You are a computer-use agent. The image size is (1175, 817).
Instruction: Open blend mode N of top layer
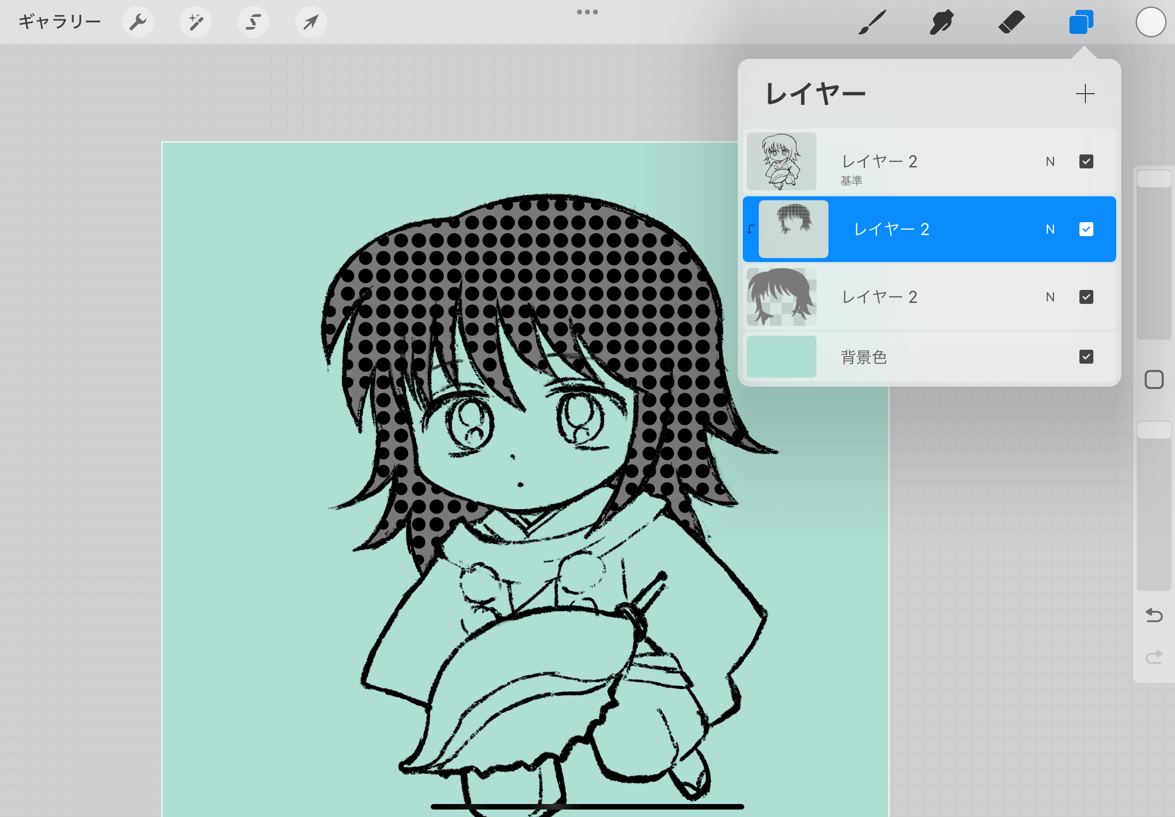pyautogui.click(x=1050, y=162)
